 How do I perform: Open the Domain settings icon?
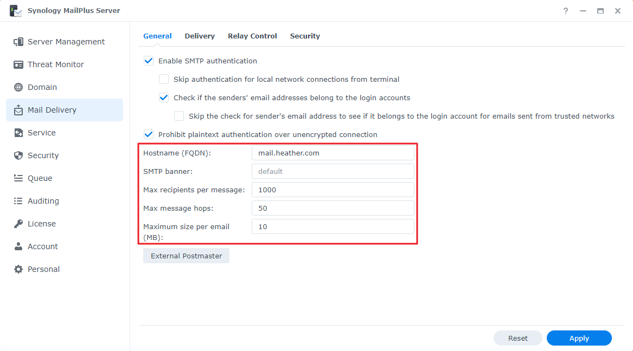click(x=18, y=87)
